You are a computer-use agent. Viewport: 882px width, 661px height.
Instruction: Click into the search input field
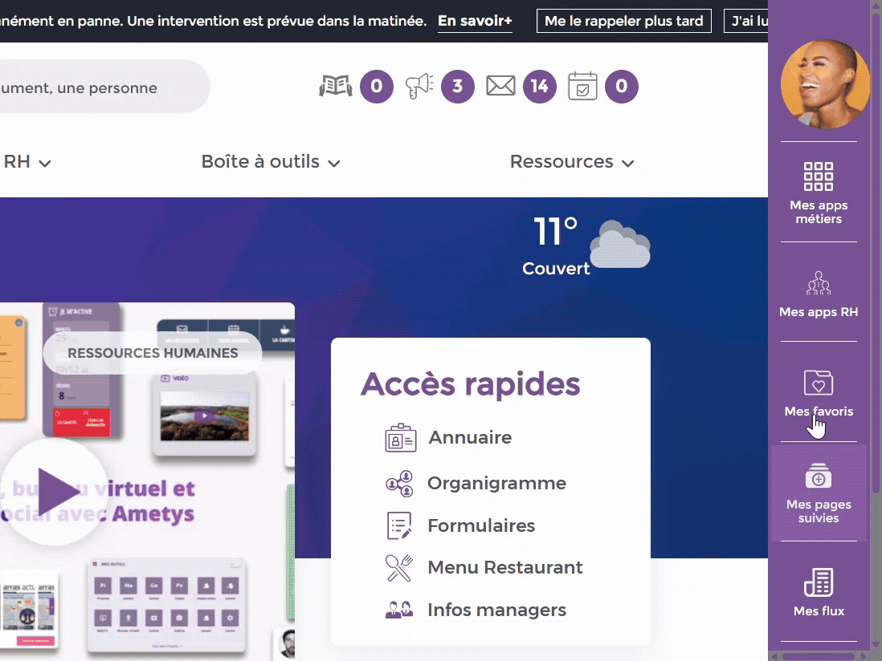[x=96, y=88]
